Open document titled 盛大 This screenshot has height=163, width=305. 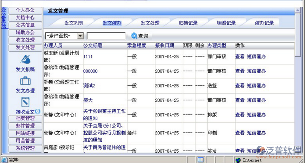click(x=88, y=100)
